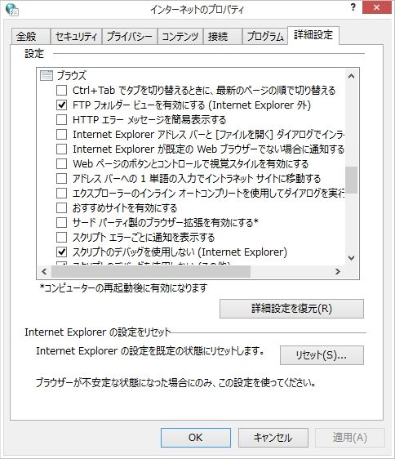Click the scroll up arrow of settings list
Viewport: 395px width, 459px height.
352,77
